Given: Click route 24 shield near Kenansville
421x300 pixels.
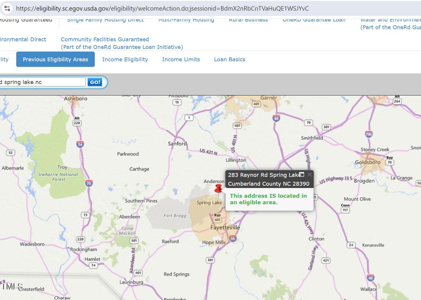Looking at the screenshot, I should pos(351,245).
